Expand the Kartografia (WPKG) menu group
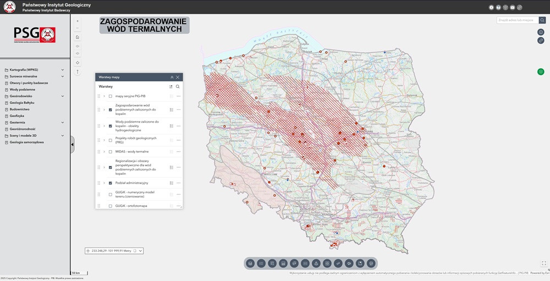This screenshot has height=281, width=550. 63,70
